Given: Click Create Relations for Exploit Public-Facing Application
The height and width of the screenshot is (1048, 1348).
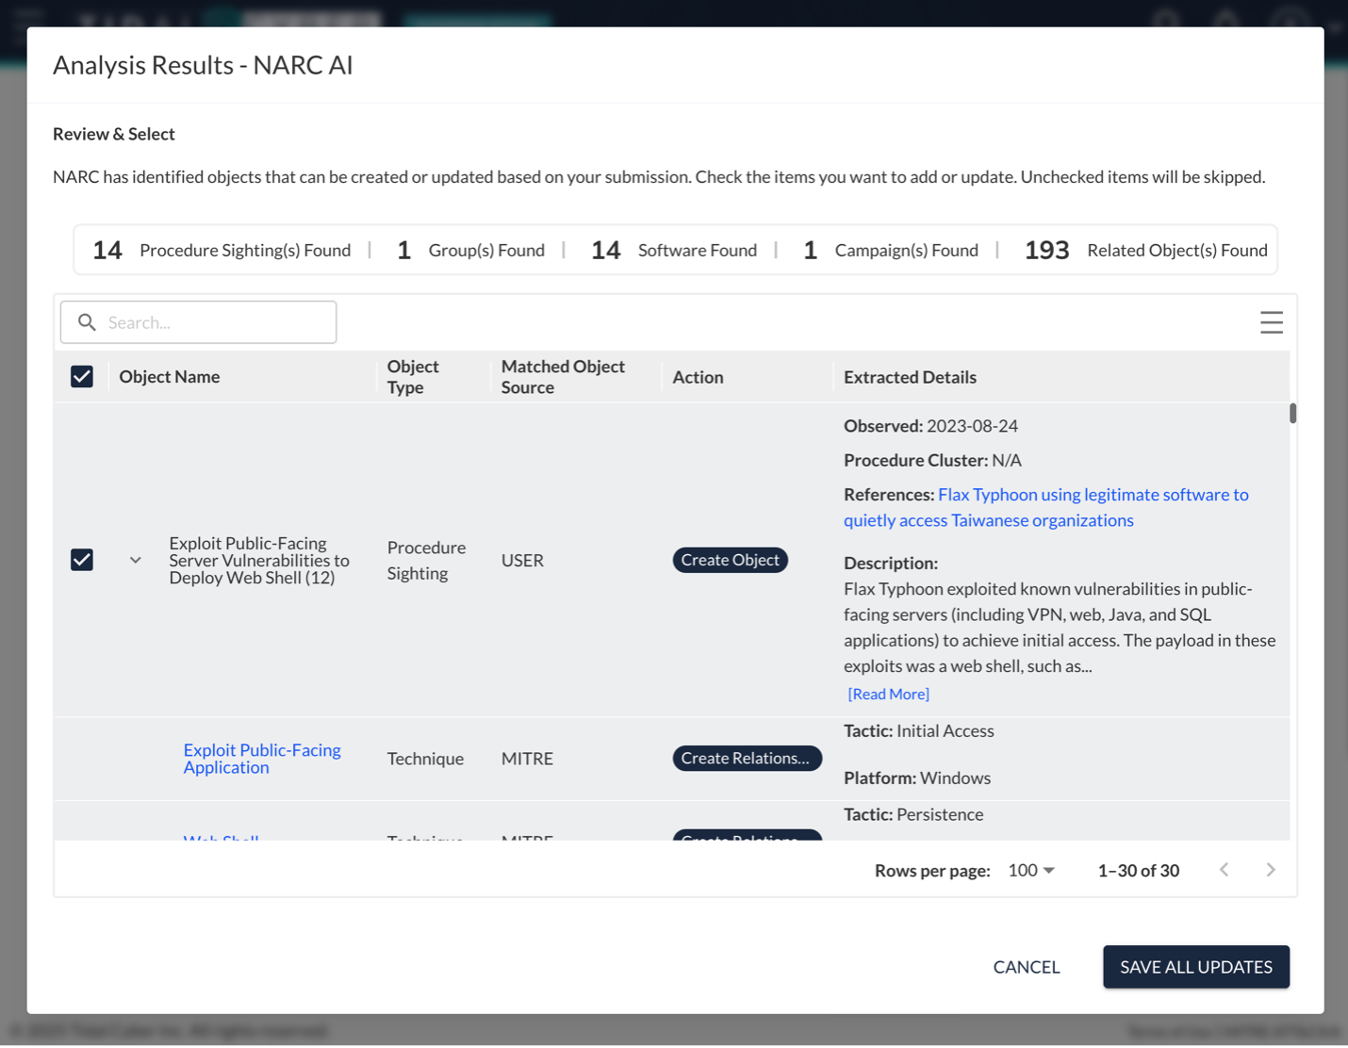Looking at the screenshot, I should click(x=746, y=759).
